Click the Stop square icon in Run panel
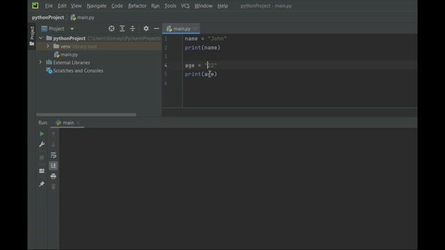Image resolution: width=445 pixels, height=250 pixels. coord(42,158)
